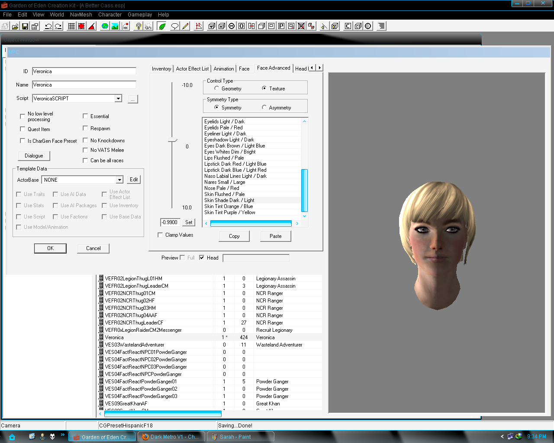Open the World menu
The height and width of the screenshot is (443, 554).
click(x=57, y=15)
